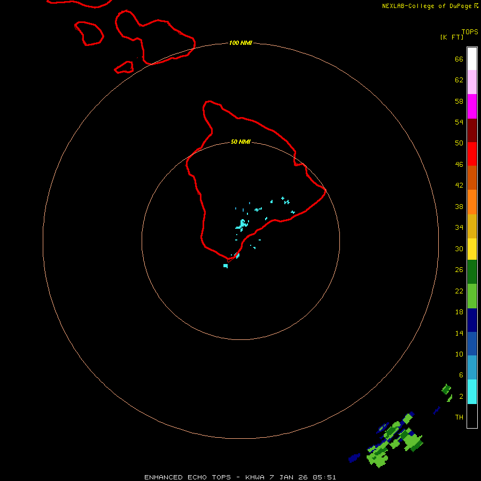This screenshot has height=481, width=481.
Task: Click the white swatch in the TOPS legend
Action: 472,59
